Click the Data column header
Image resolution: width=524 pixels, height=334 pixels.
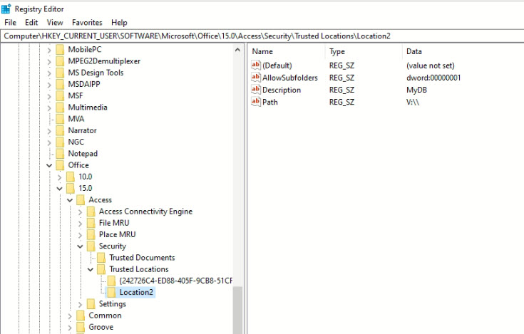(x=413, y=51)
